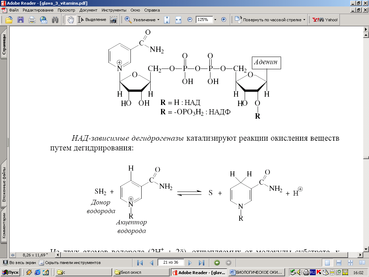Switch to Single Page layout
The height and width of the screenshot is (277, 369).
[327, 263]
